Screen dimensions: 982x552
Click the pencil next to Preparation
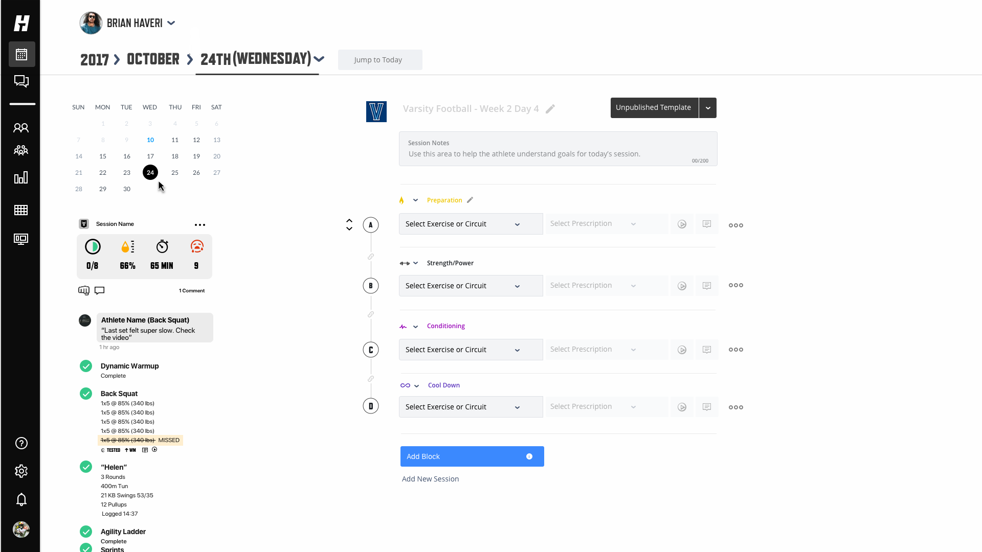(x=470, y=200)
